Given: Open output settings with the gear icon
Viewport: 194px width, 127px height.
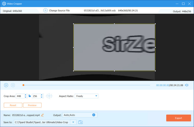Looking at the screenshot, I should pos(94,115).
